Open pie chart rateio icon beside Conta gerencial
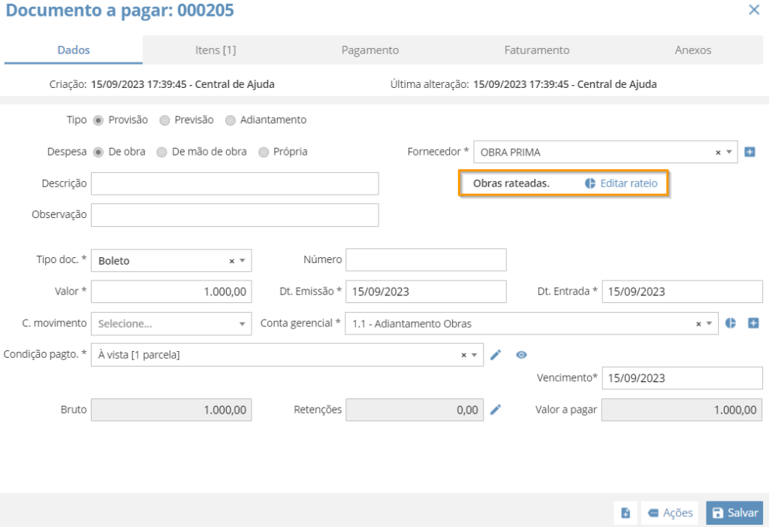This screenshot has width=769, height=527. pyautogui.click(x=730, y=323)
